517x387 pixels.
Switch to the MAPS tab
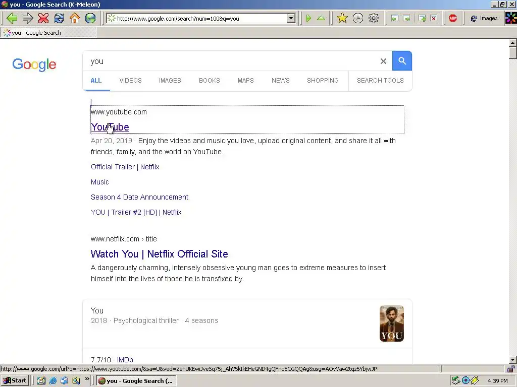(x=246, y=80)
